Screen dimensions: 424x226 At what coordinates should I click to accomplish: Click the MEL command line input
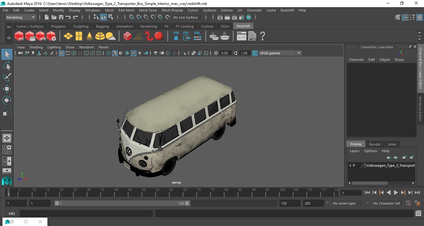[86, 213]
